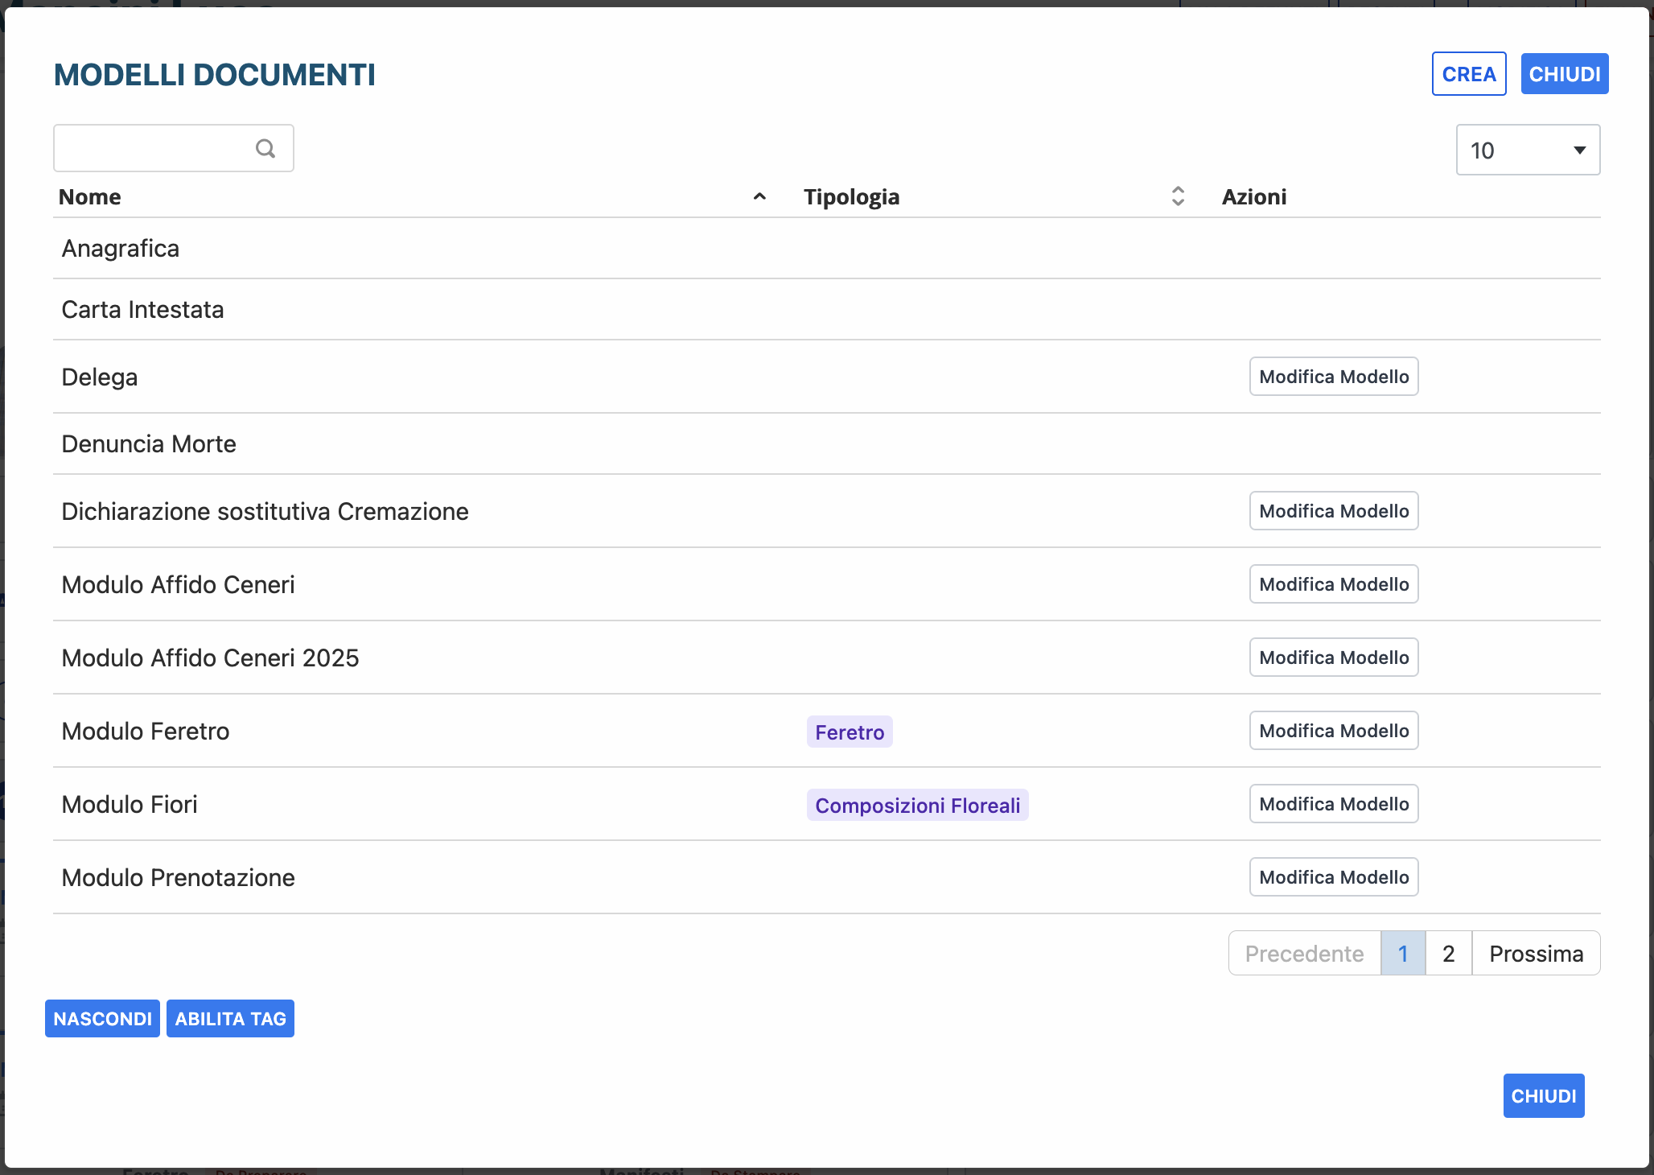Click the Feretro type tag
This screenshot has width=1654, height=1175.
tap(849, 732)
